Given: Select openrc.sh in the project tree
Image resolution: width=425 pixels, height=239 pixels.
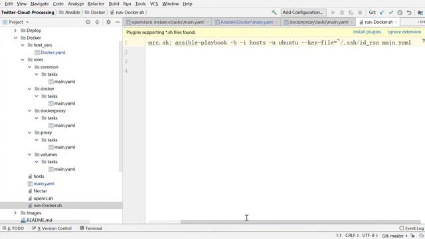Looking at the screenshot, I should 41,199.
